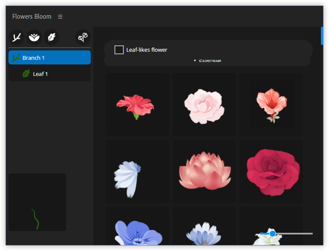The image size is (329, 251).
Task: Choose the pink lotus flower thumbnail
Action: [204, 171]
